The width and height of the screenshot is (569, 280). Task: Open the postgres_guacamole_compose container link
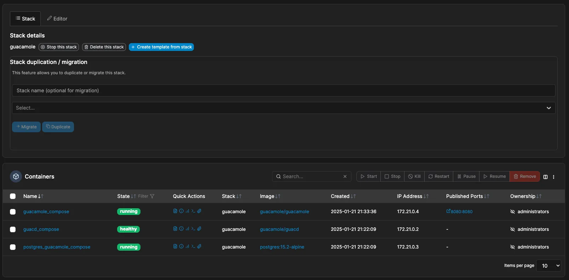click(x=57, y=247)
